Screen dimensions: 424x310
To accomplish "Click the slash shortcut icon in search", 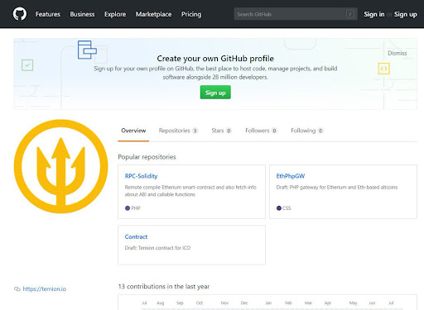I will click(350, 14).
